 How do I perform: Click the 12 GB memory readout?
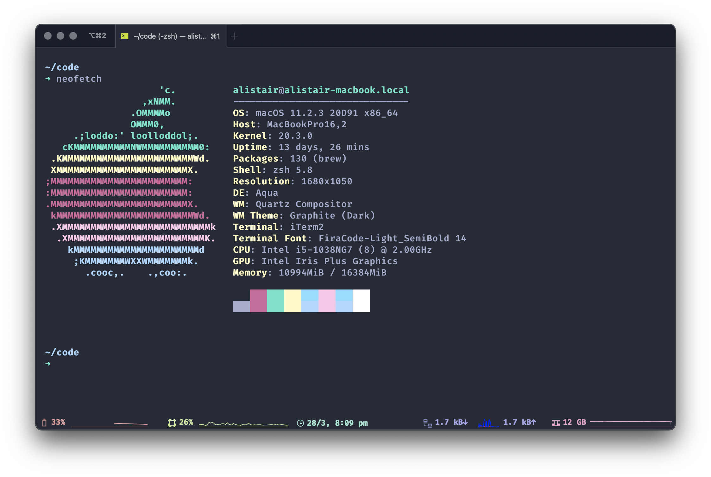(574, 423)
